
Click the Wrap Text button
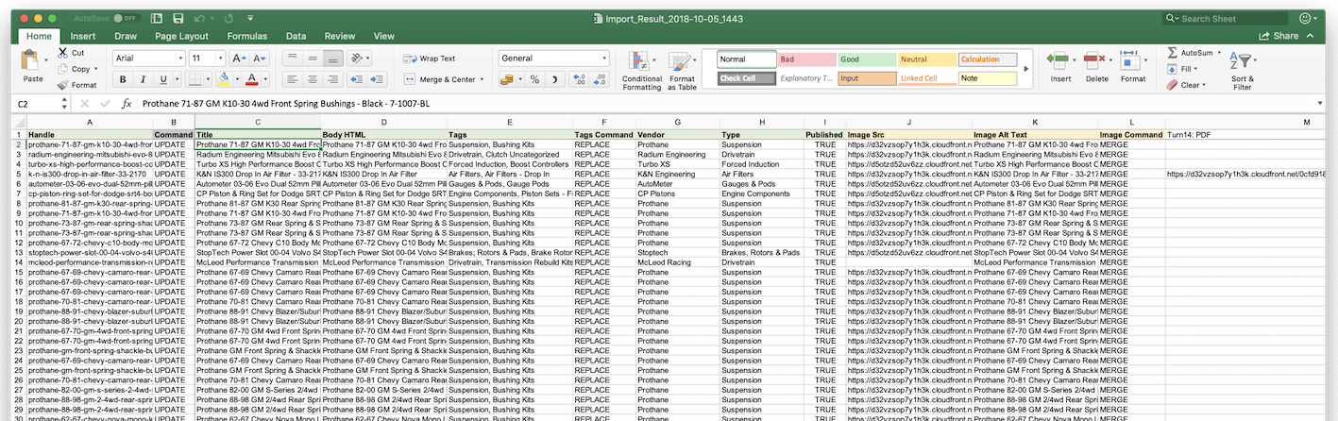tap(430, 59)
